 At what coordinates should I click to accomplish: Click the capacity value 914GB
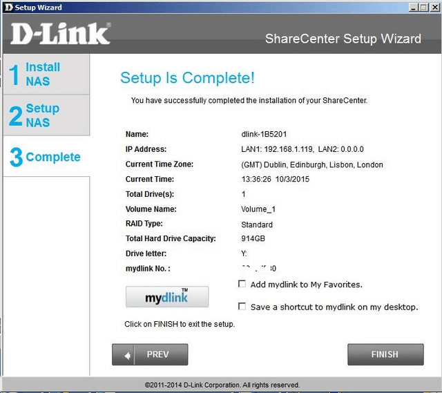pyautogui.click(x=253, y=238)
